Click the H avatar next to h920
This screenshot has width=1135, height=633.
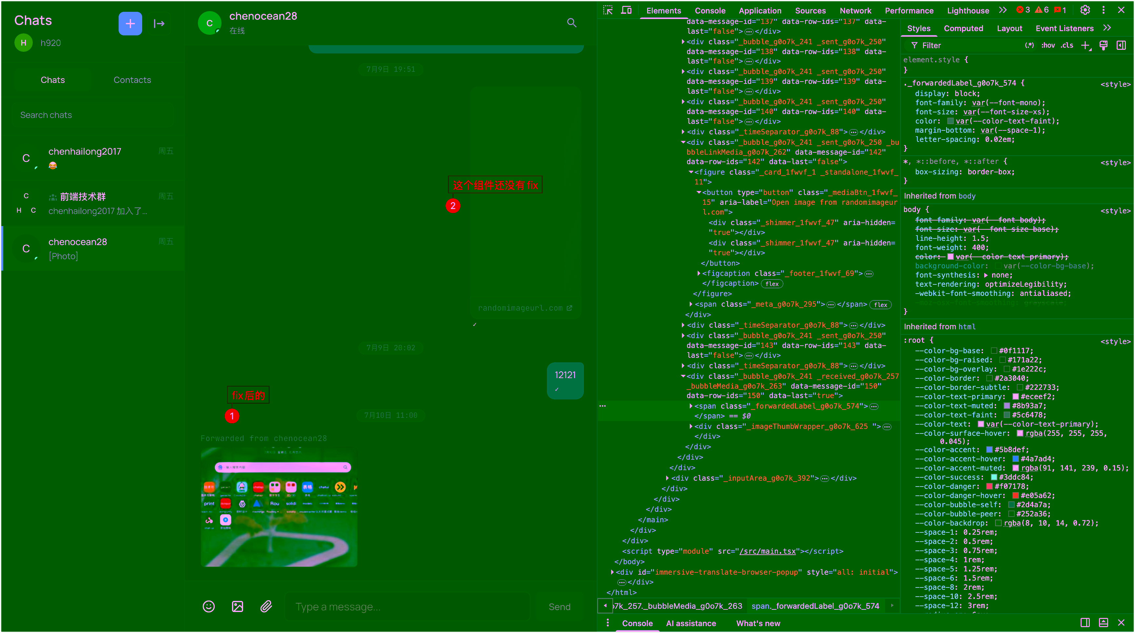(23, 43)
